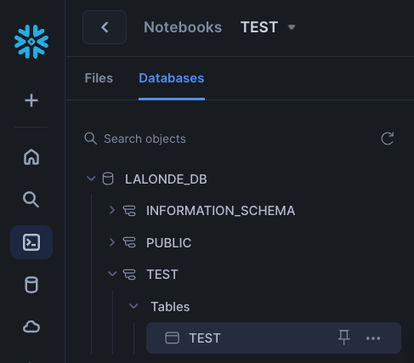Open sidebar search magnifier icon
Image resolution: width=414 pixels, height=363 pixels.
(x=31, y=200)
